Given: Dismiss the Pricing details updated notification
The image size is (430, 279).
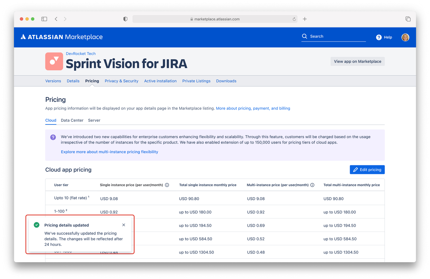Looking at the screenshot, I should [124, 225].
